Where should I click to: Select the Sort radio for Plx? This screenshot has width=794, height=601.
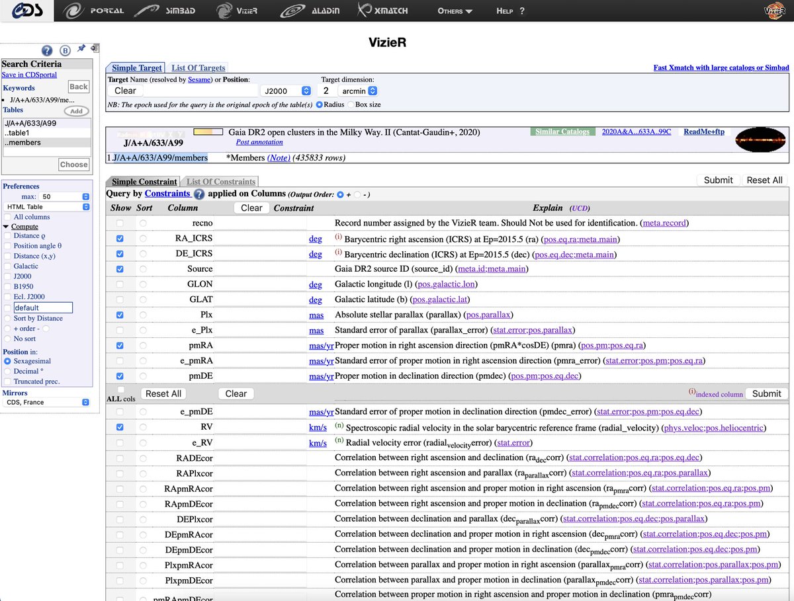point(143,315)
